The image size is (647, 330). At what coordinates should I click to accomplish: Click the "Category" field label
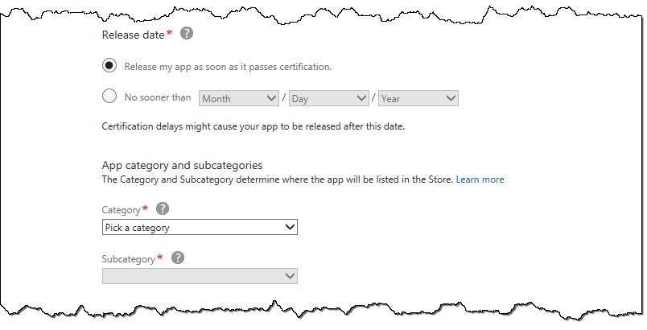[121, 210]
